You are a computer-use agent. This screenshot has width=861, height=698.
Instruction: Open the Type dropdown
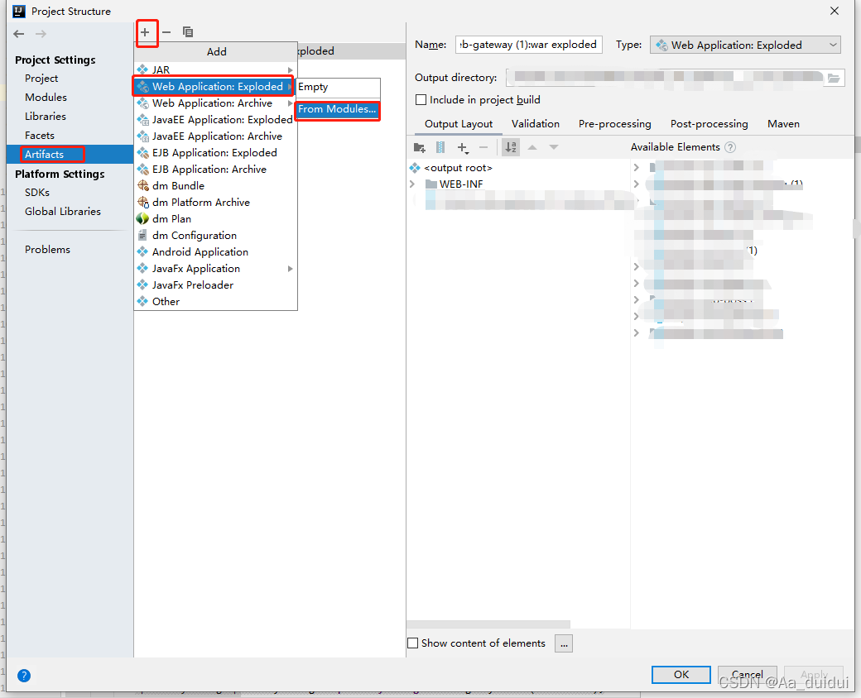pos(746,45)
